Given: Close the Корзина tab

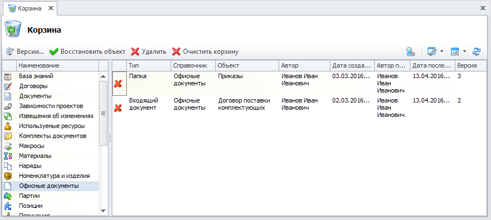Looking at the screenshot, I should click(51, 9).
